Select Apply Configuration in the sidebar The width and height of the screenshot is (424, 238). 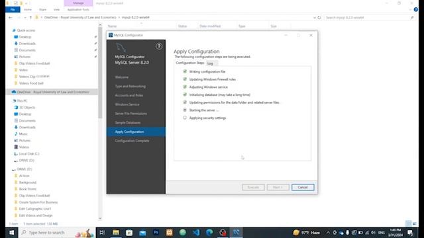(x=136, y=132)
